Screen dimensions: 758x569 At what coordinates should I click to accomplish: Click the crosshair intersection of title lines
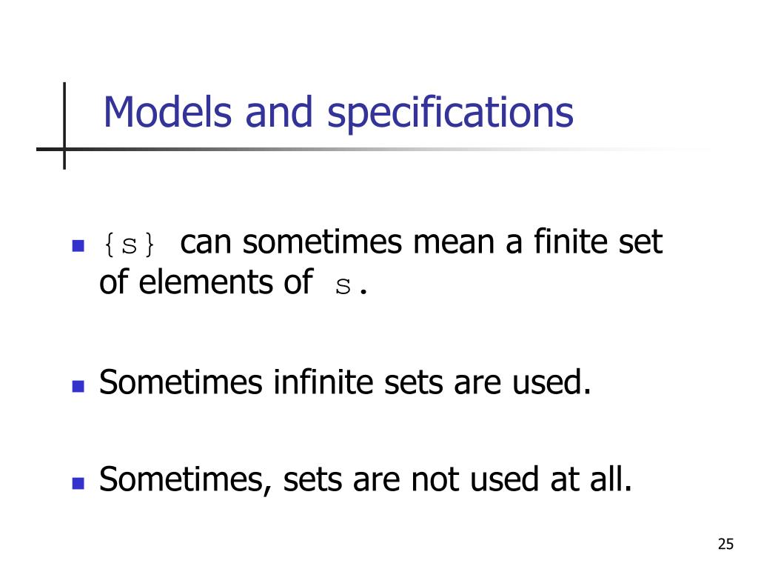(x=64, y=149)
